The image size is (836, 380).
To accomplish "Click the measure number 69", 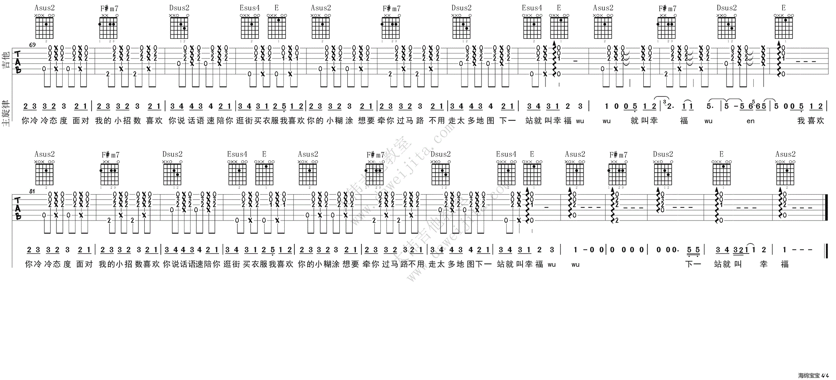I will (x=32, y=44).
